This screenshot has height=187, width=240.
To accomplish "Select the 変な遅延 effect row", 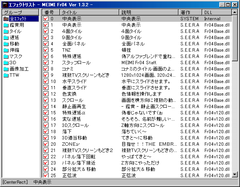I will click(137, 119).
